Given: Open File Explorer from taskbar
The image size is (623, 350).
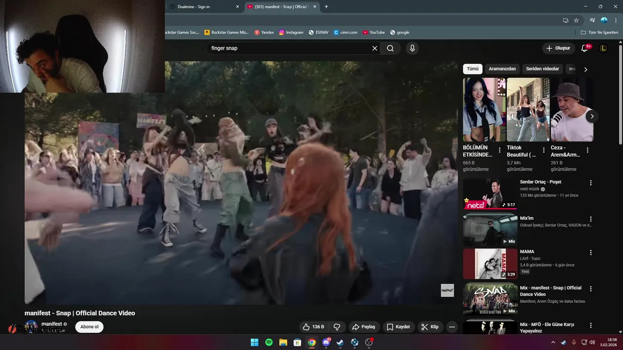Looking at the screenshot, I should click(x=283, y=342).
